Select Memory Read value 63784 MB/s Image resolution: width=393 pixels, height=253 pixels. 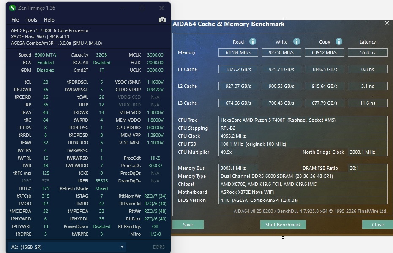click(x=238, y=52)
